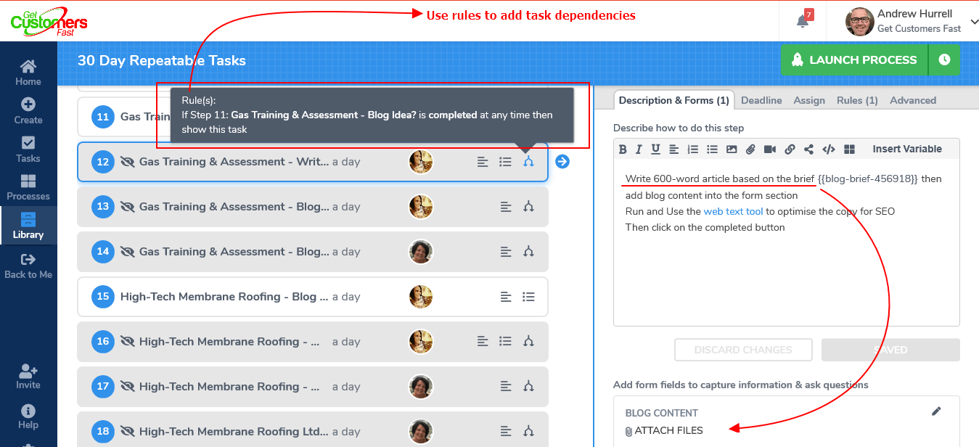Open the Andrew Hurrell account dropdown

pyautogui.click(x=912, y=21)
